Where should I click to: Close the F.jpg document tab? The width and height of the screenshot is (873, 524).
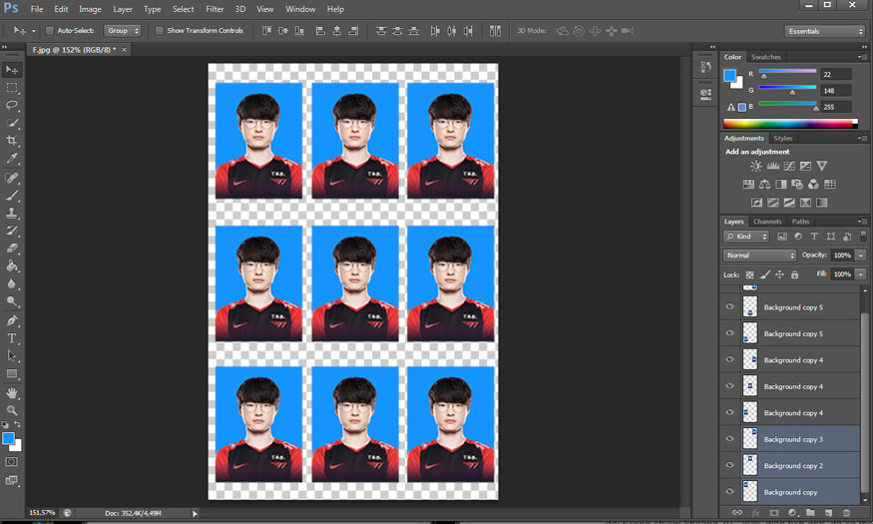pos(124,50)
